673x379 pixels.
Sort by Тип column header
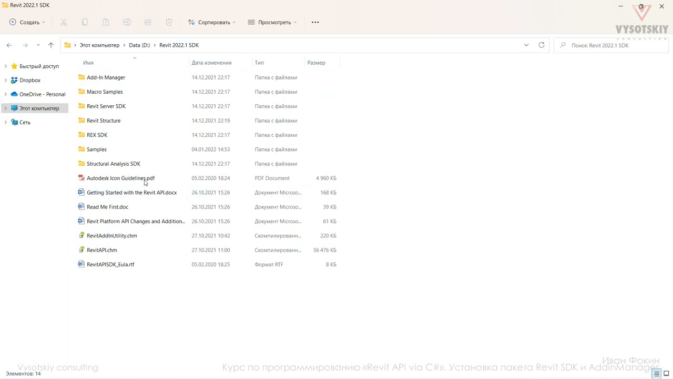coord(259,63)
